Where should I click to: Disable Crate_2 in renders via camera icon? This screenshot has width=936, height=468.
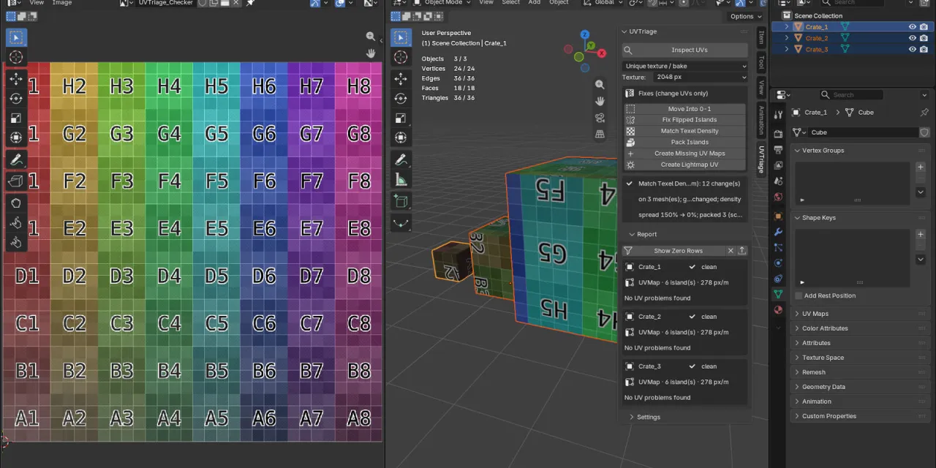(x=924, y=38)
